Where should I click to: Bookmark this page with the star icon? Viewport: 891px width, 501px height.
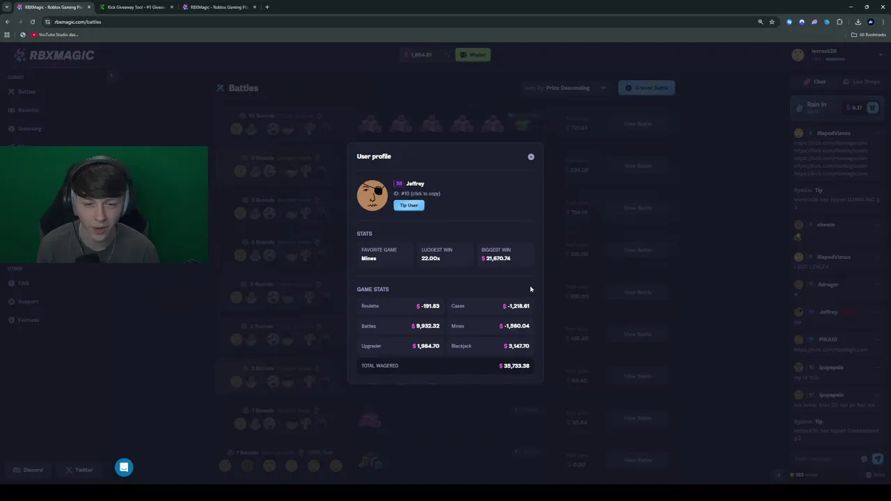point(771,22)
